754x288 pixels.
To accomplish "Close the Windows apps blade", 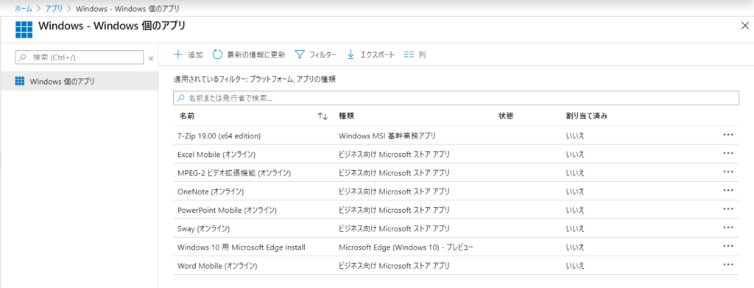I will (745, 26).
